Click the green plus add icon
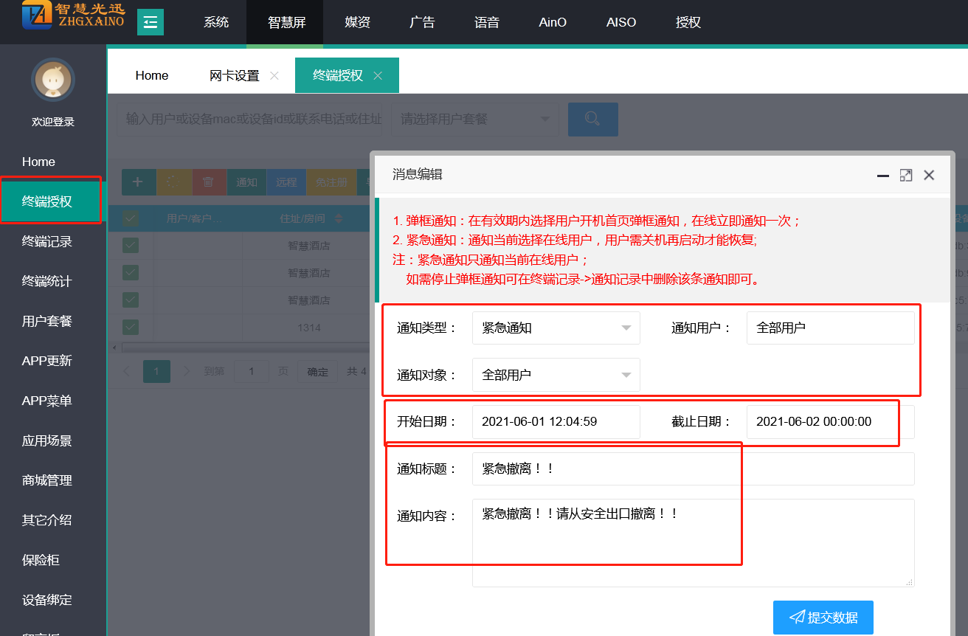Viewport: 968px width, 636px height. (138, 182)
